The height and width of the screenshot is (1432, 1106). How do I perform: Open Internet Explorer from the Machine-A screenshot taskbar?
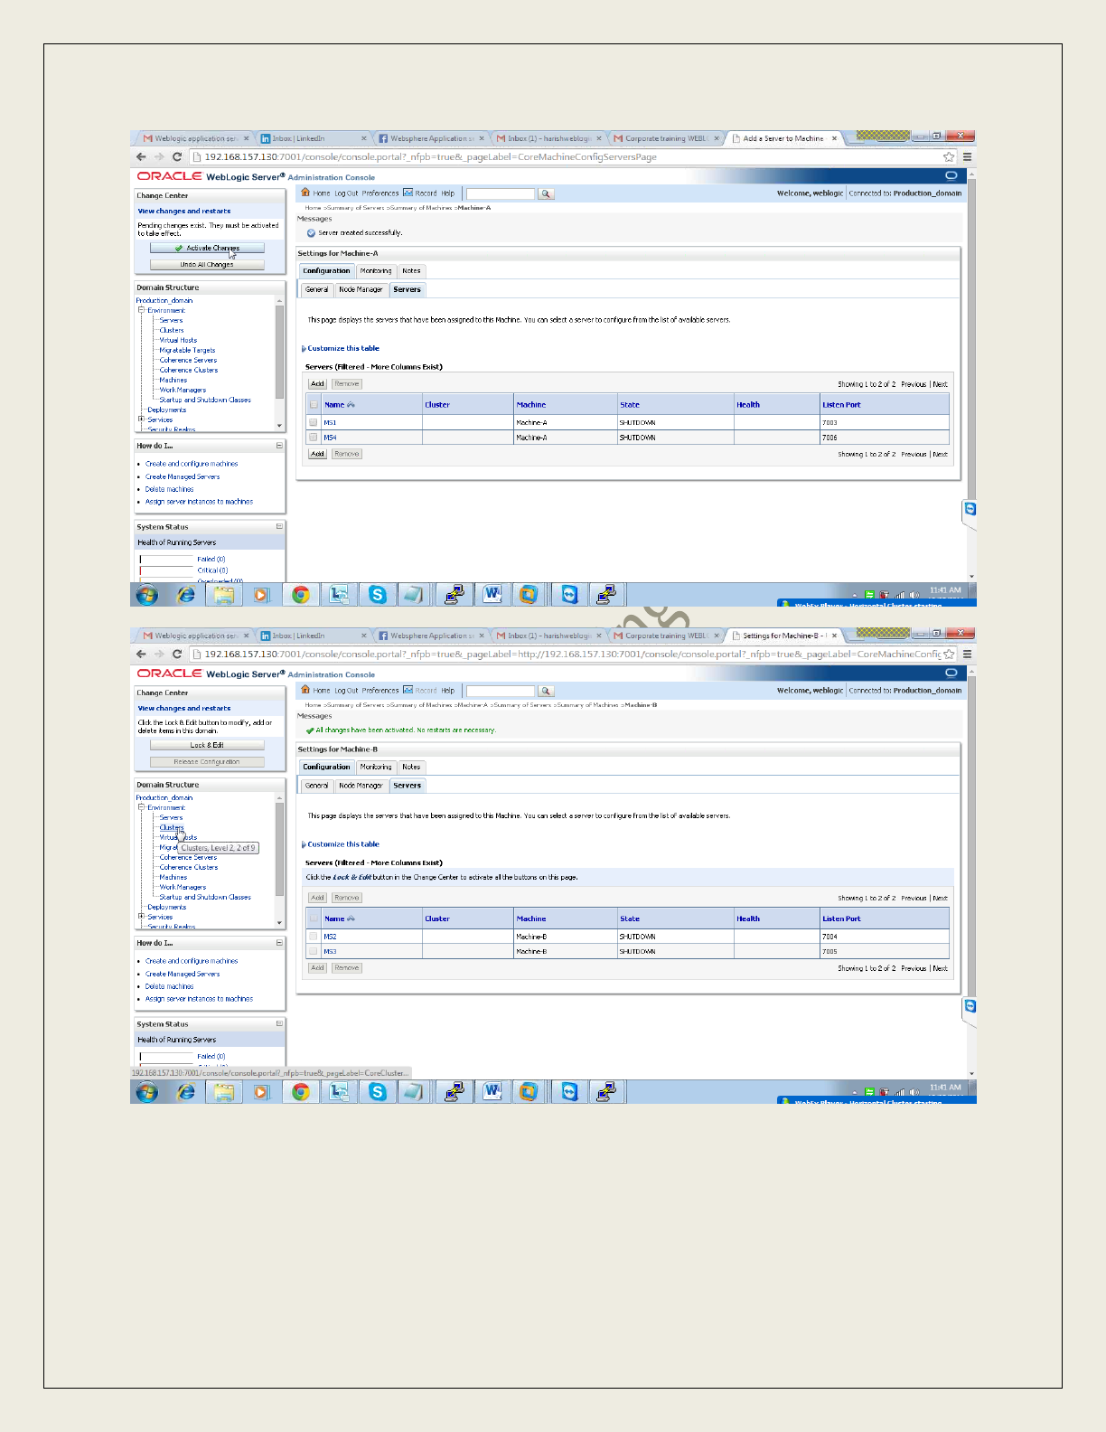[x=185, y=594]
